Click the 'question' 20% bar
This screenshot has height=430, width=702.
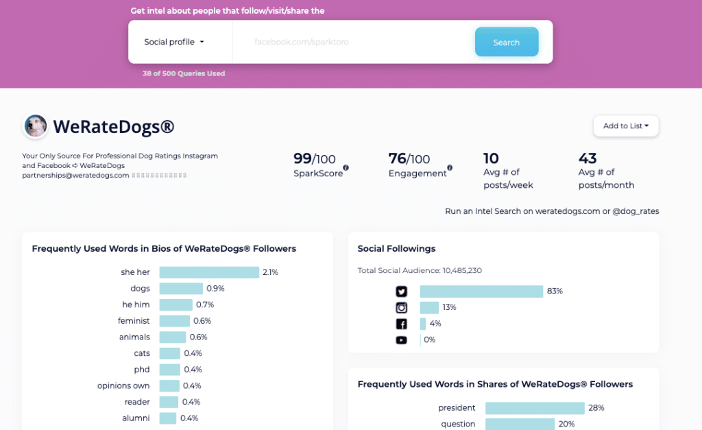point(520,424)
